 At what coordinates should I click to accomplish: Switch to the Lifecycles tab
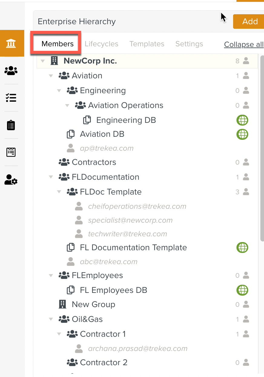pos(101,44)
